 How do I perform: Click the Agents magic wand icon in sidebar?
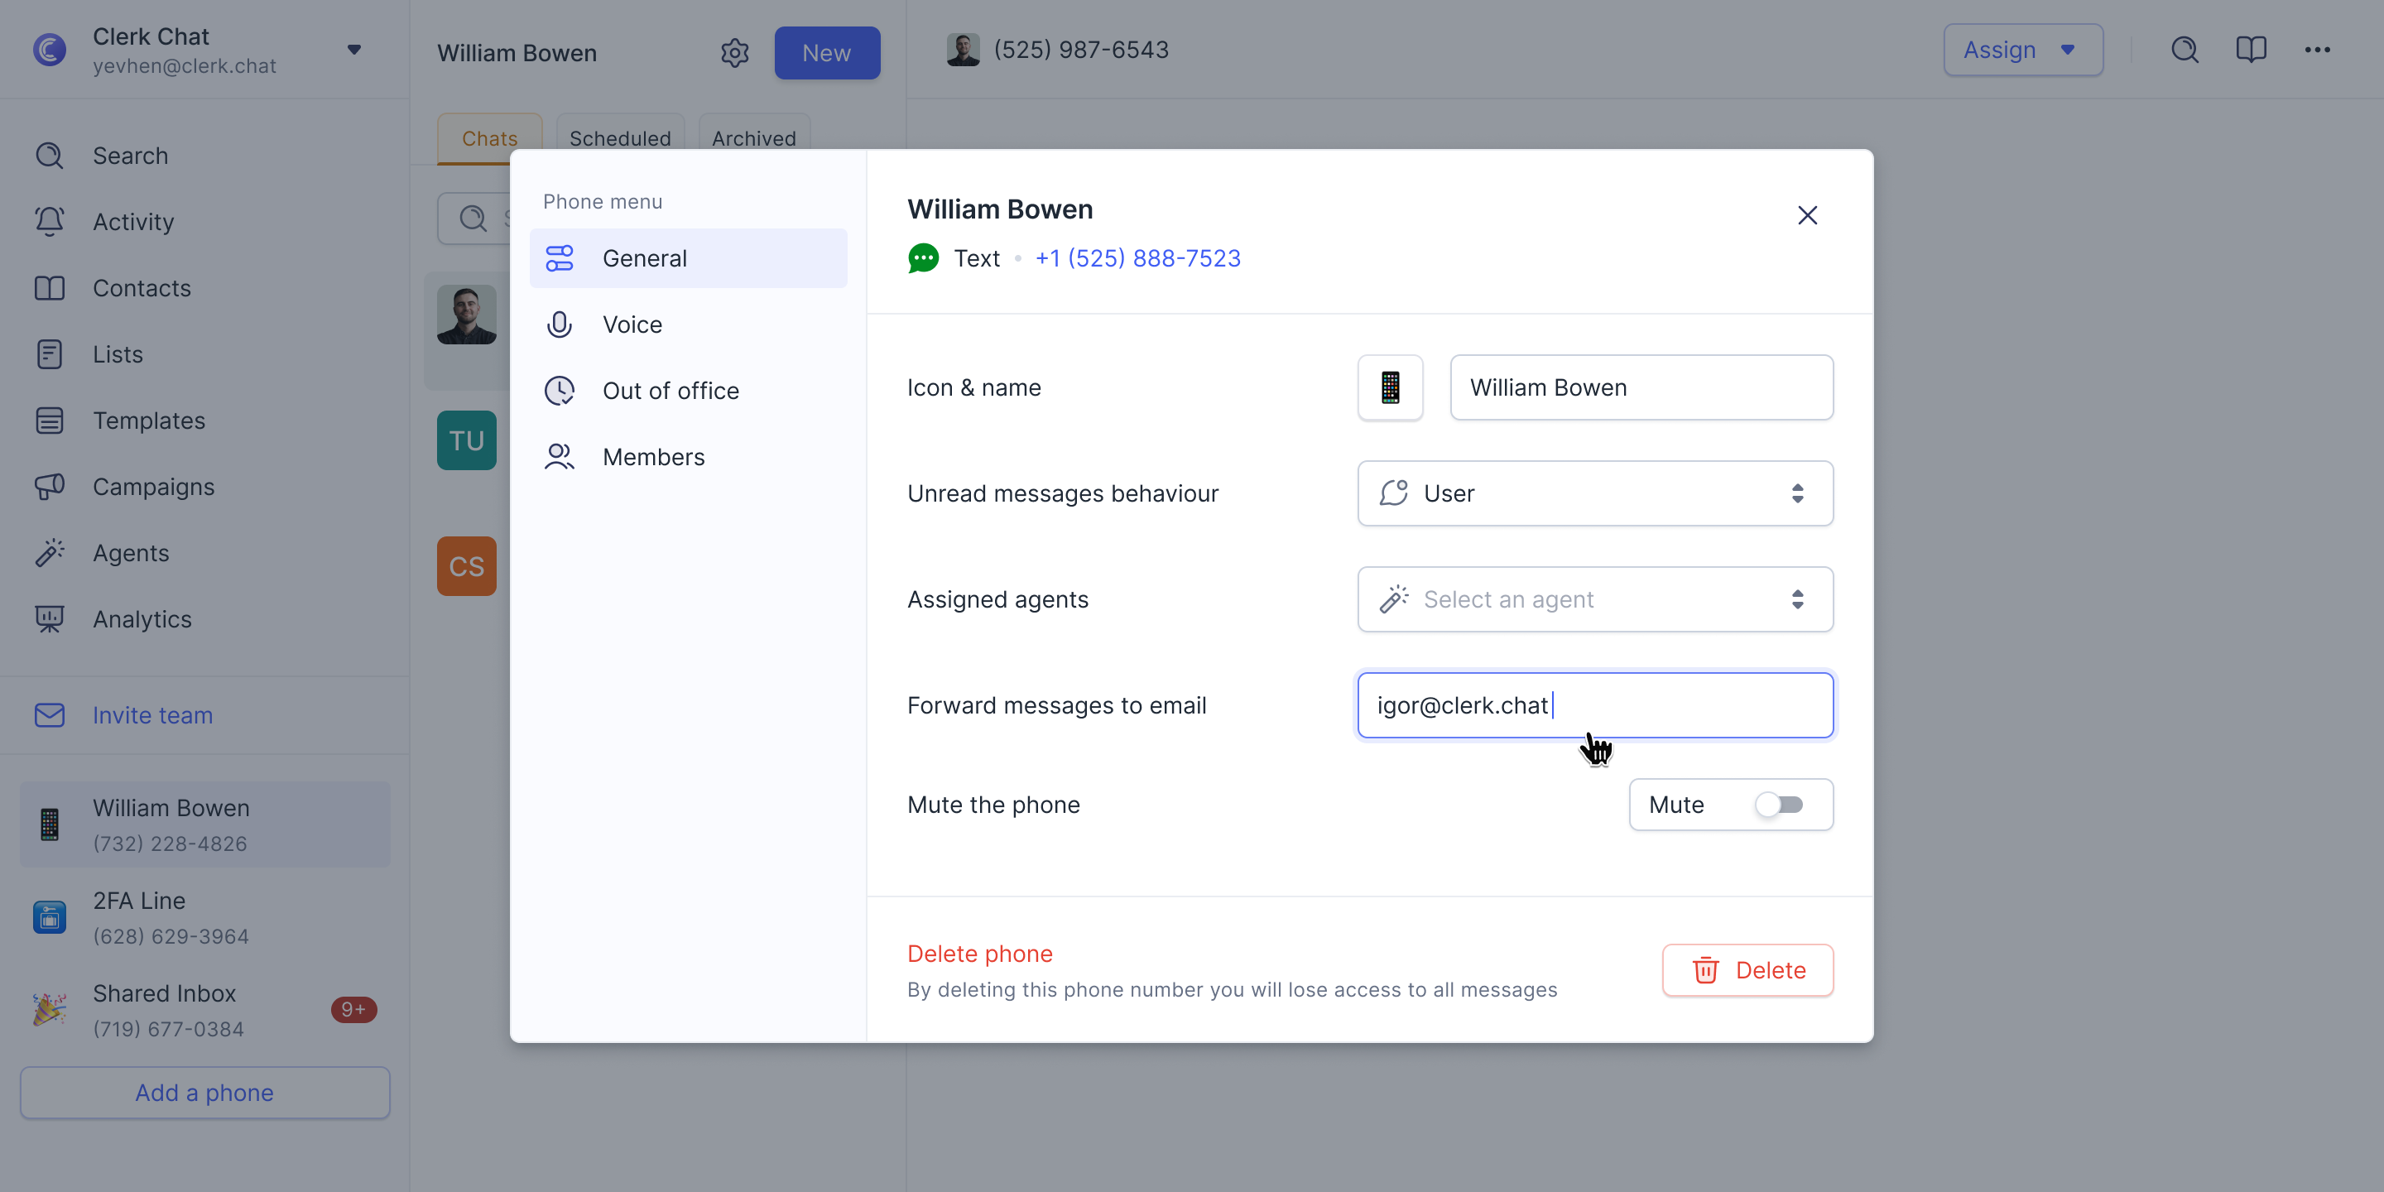[x=49, y=552]
